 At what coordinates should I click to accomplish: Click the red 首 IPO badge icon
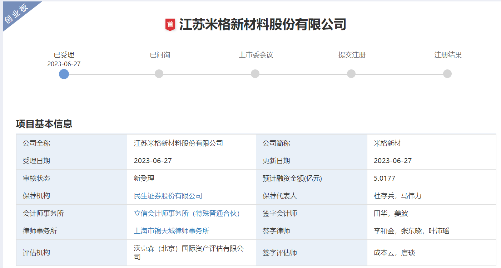tap(170, 25)
